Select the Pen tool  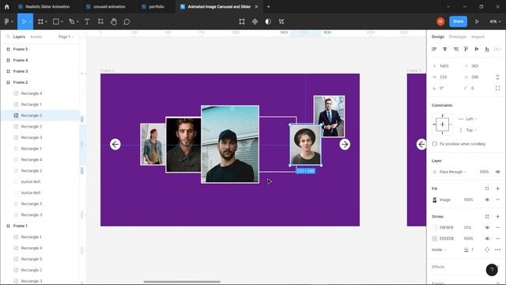[72, 21]
